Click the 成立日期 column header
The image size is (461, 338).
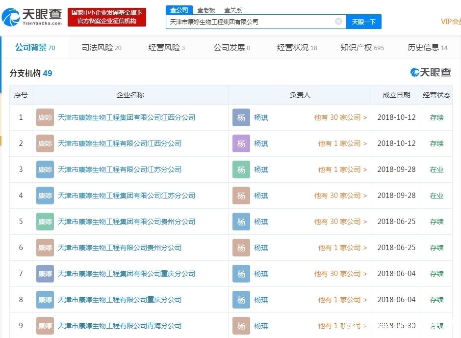[x=396, y=95]
